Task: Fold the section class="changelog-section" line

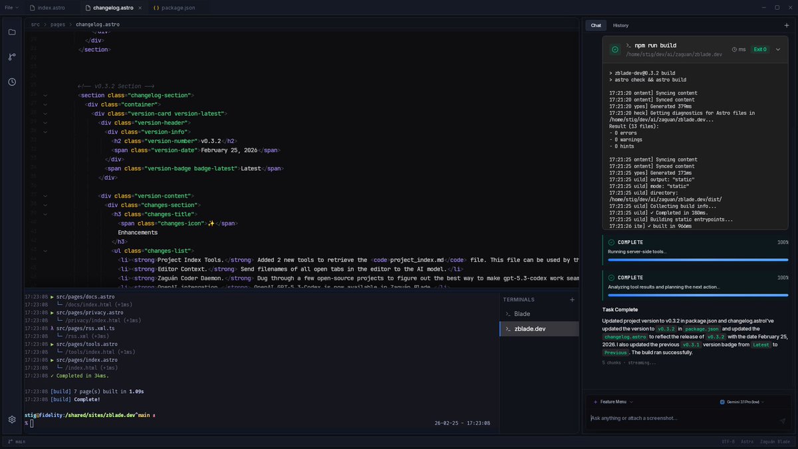Action: (x=45, y=95)
